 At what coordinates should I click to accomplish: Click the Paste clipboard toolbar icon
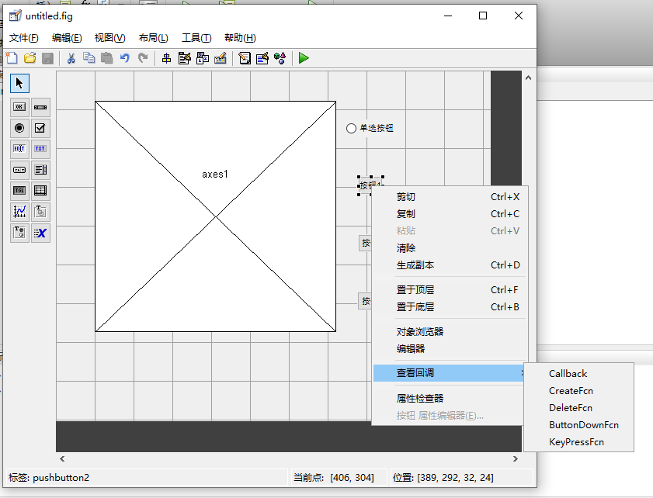point(107,58)
